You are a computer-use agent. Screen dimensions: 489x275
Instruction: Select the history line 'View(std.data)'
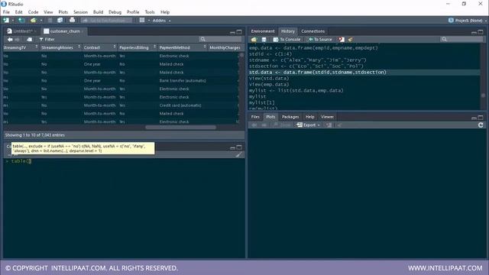click(x=269, y=78)
